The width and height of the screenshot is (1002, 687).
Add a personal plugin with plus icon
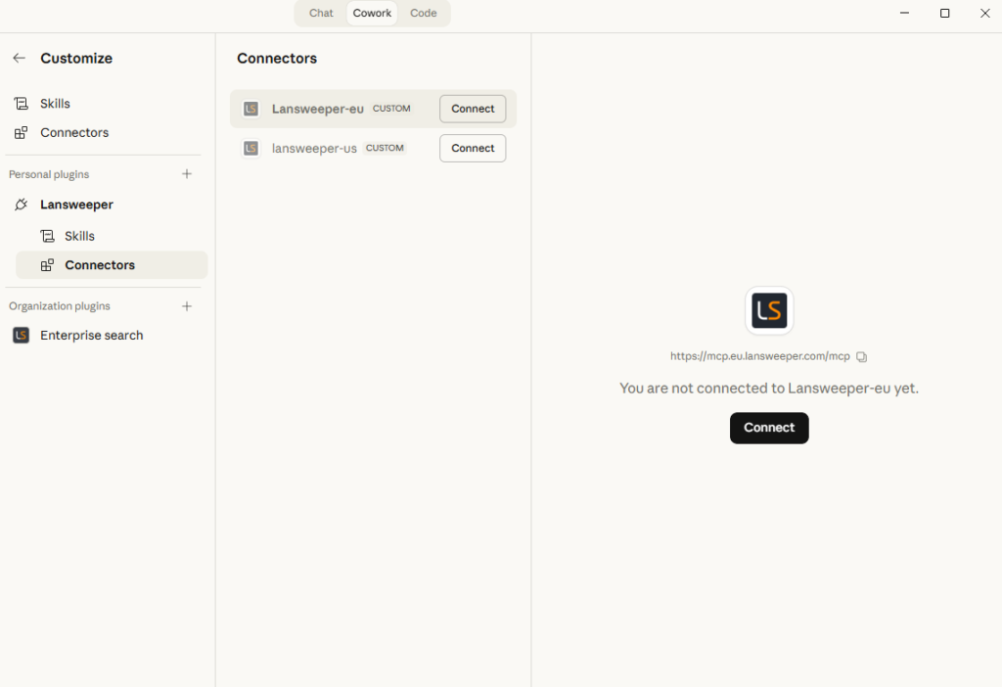click(x=187, y=174)
